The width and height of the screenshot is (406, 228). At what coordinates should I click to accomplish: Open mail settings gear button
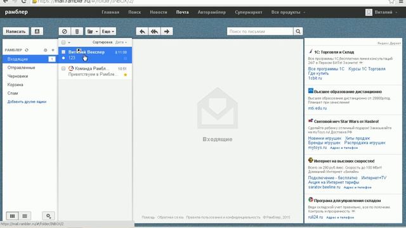click(x=48, y=216)
